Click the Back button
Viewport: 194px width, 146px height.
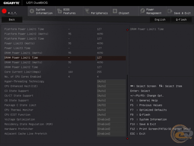(x=12, y=19)
